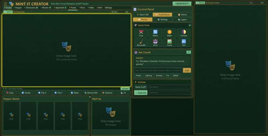
Task: Click the SAVE/EXIT button
Action: 182,4
